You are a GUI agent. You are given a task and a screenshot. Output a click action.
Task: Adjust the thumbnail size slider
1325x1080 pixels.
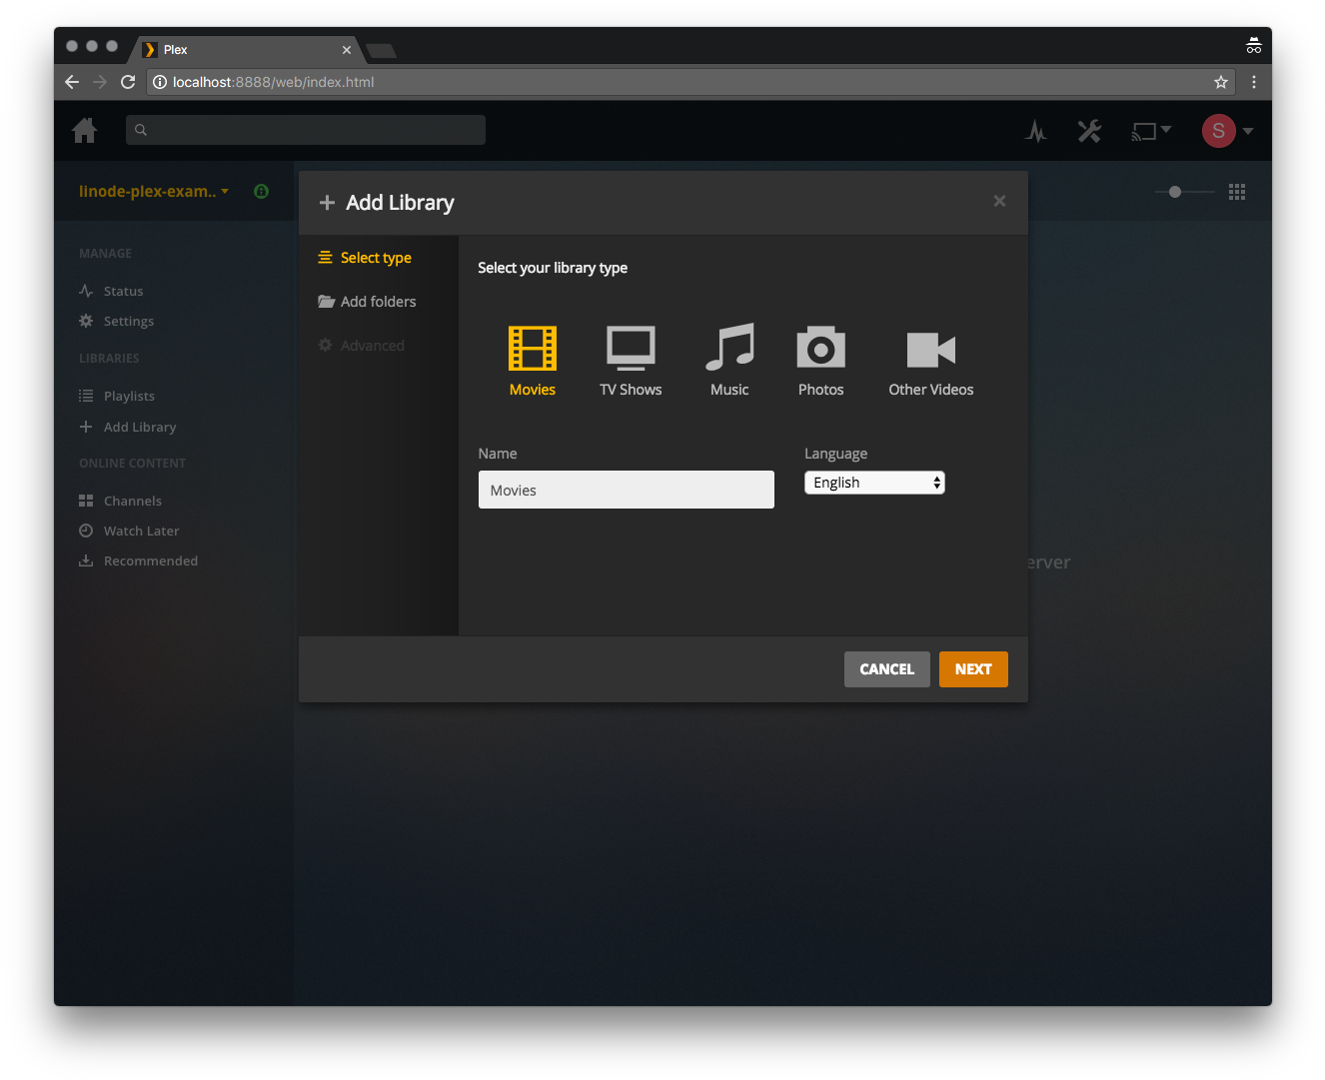pos(1176,191)
